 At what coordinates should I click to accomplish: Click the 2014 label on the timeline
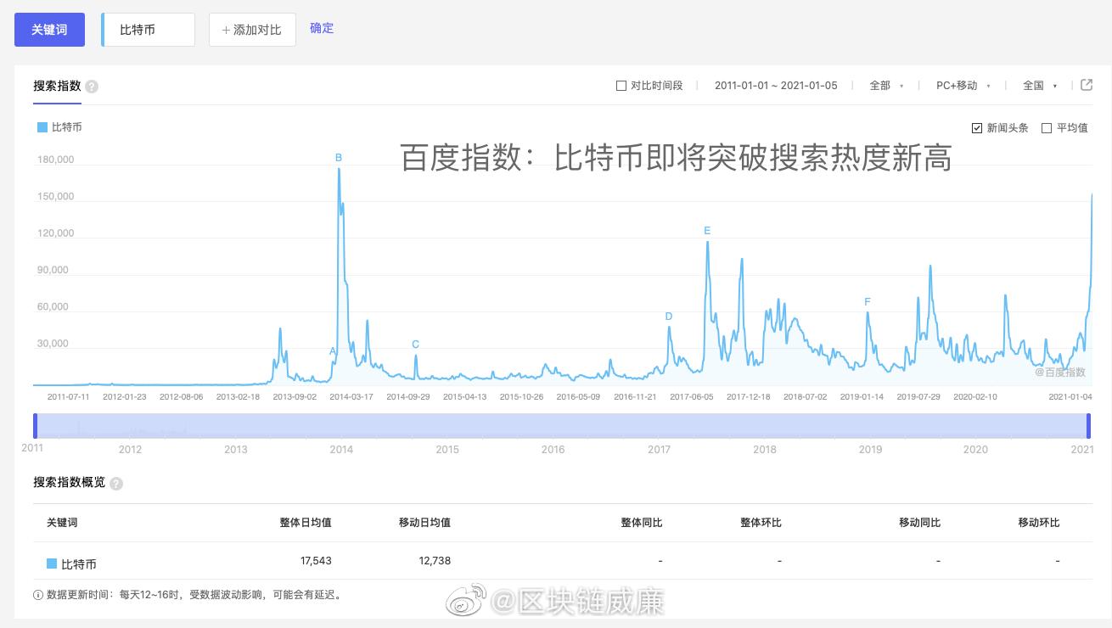[x=341, y=450]
